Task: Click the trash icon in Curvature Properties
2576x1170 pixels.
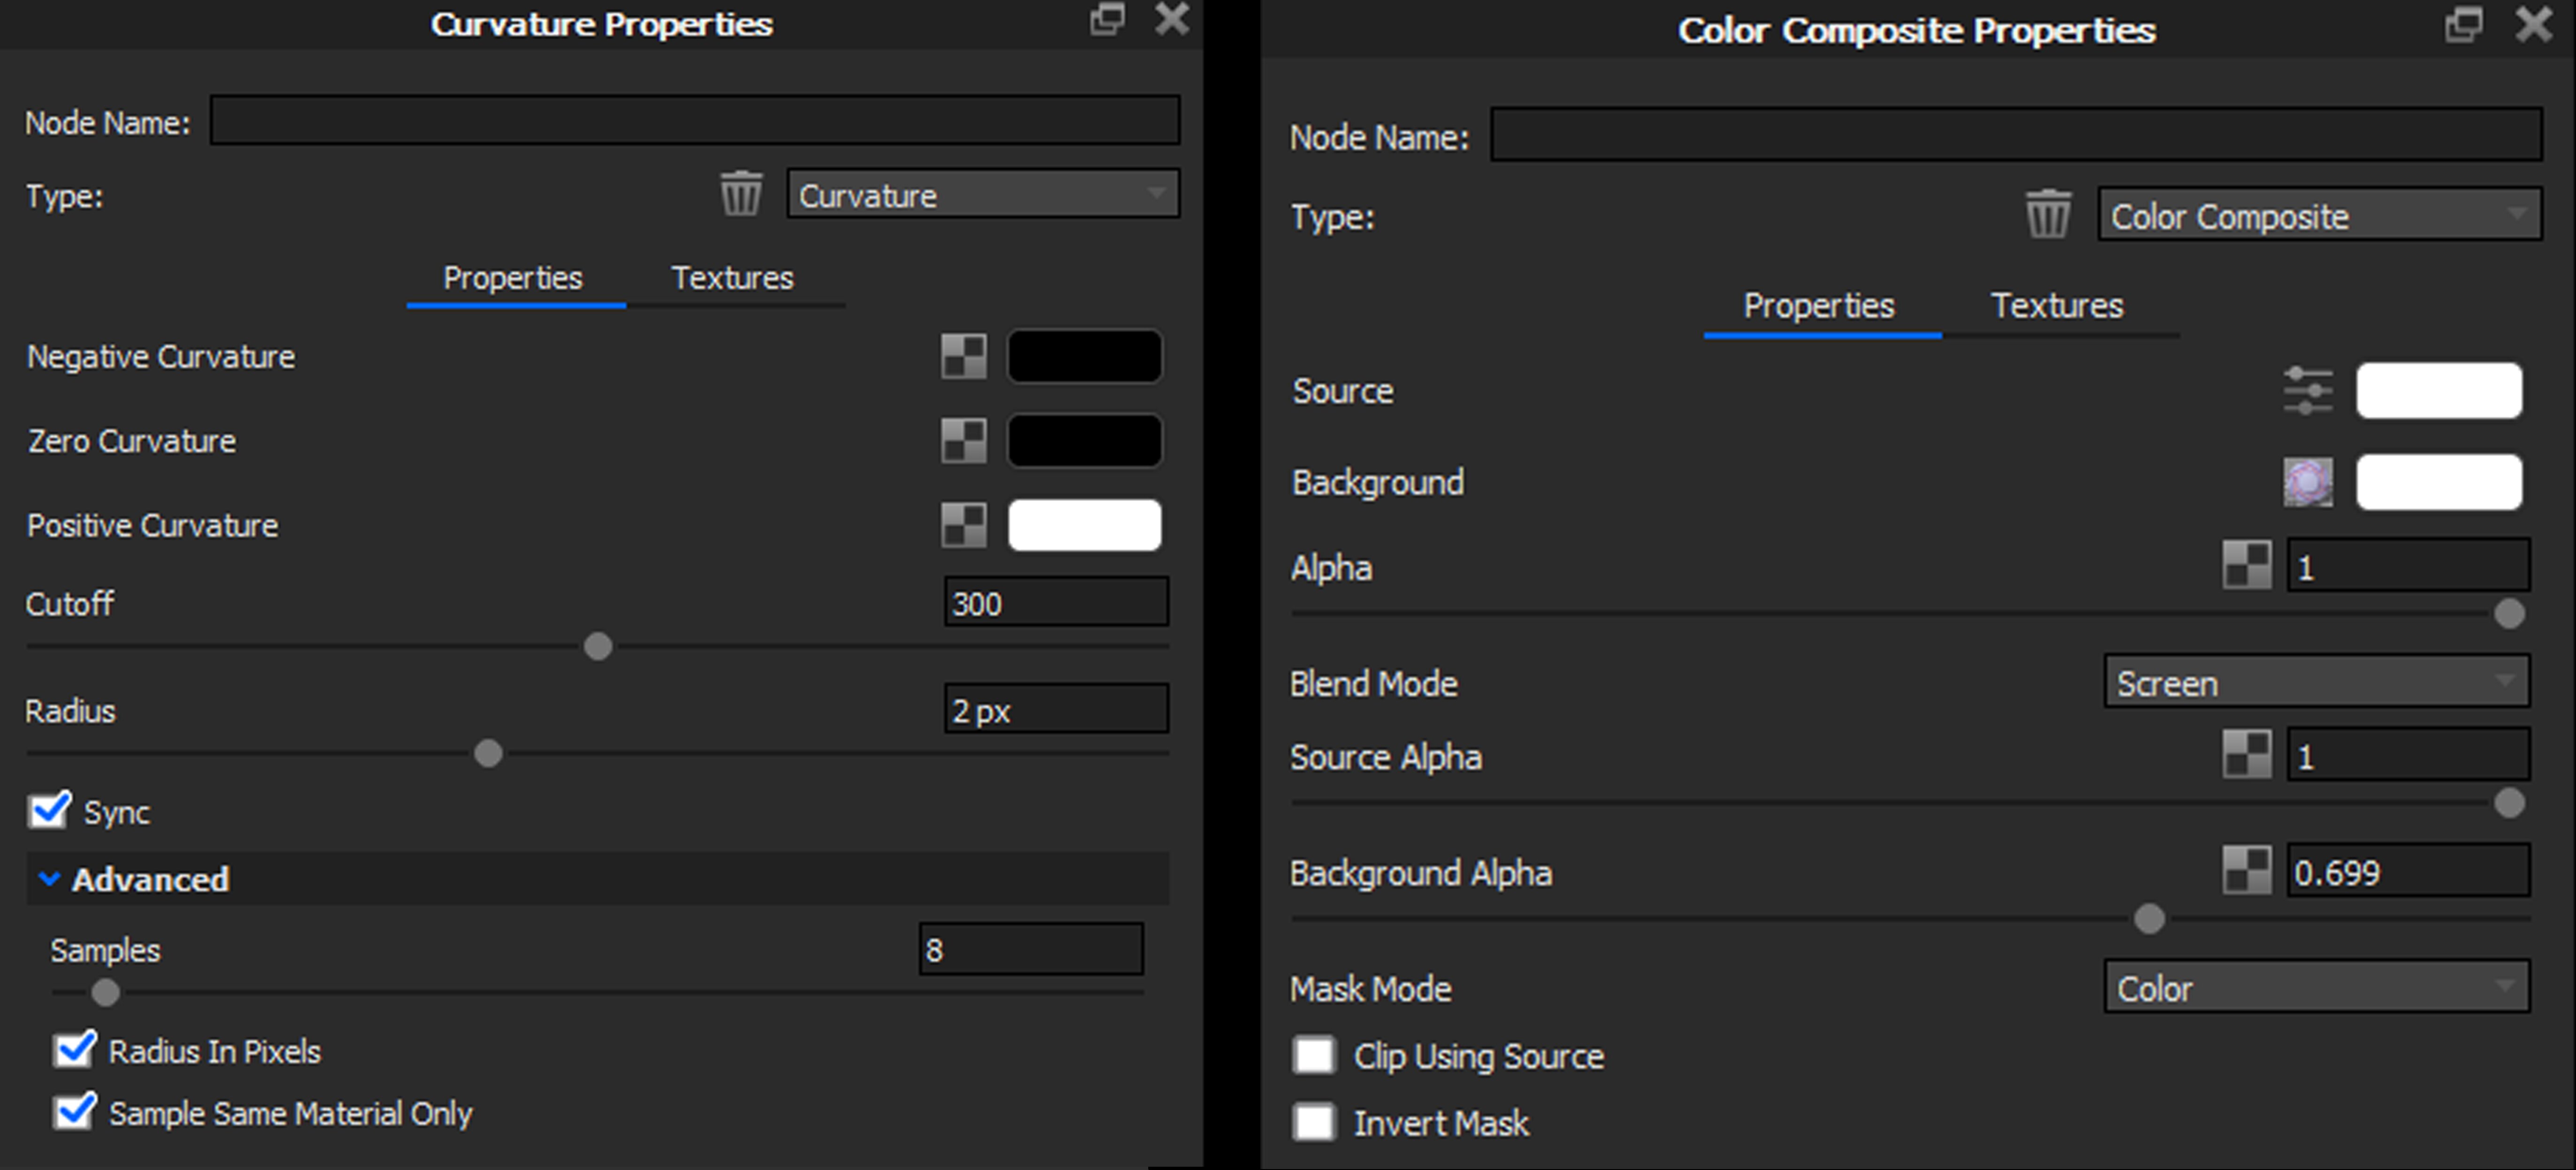Action: coord(741,194)
